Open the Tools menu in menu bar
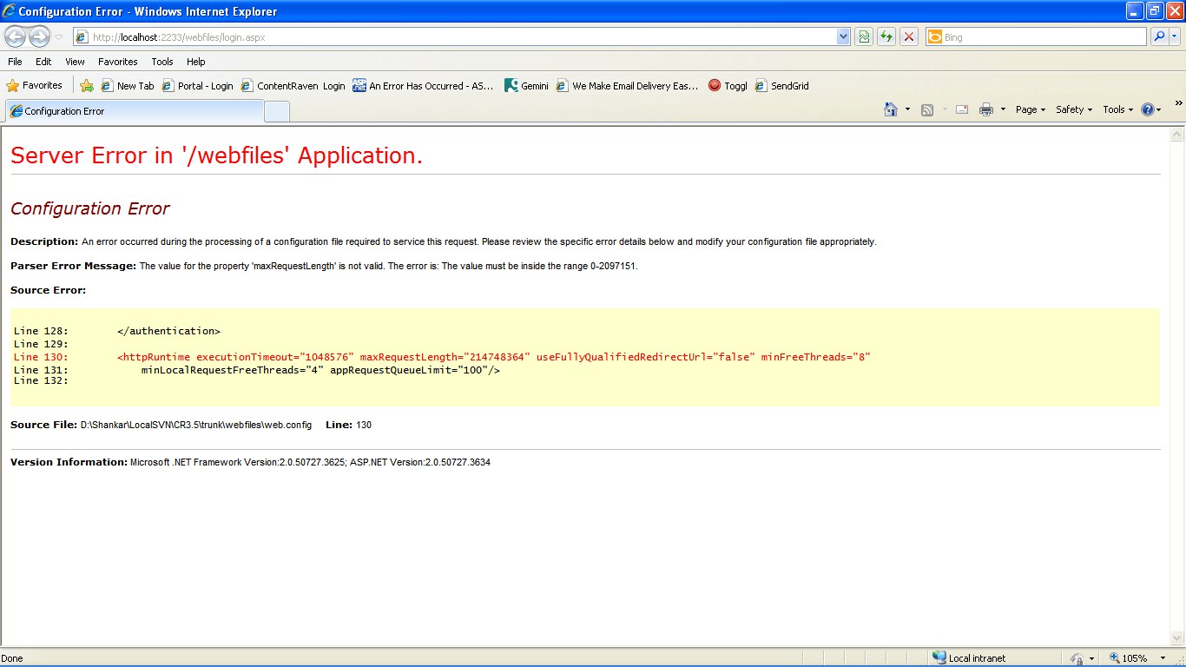Screen dimensions: 1186x667 click(x=162, y=62)
